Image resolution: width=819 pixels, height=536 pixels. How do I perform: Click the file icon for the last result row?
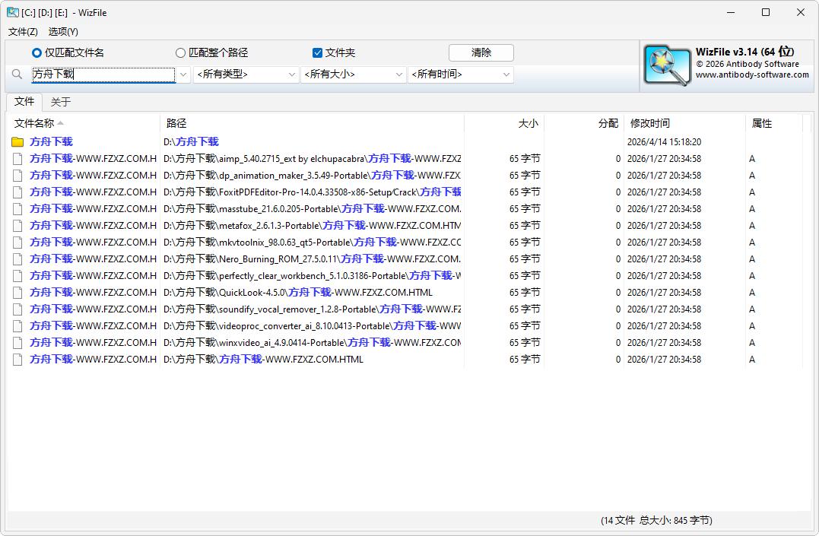pyautogui.click(x=17, y=359)
